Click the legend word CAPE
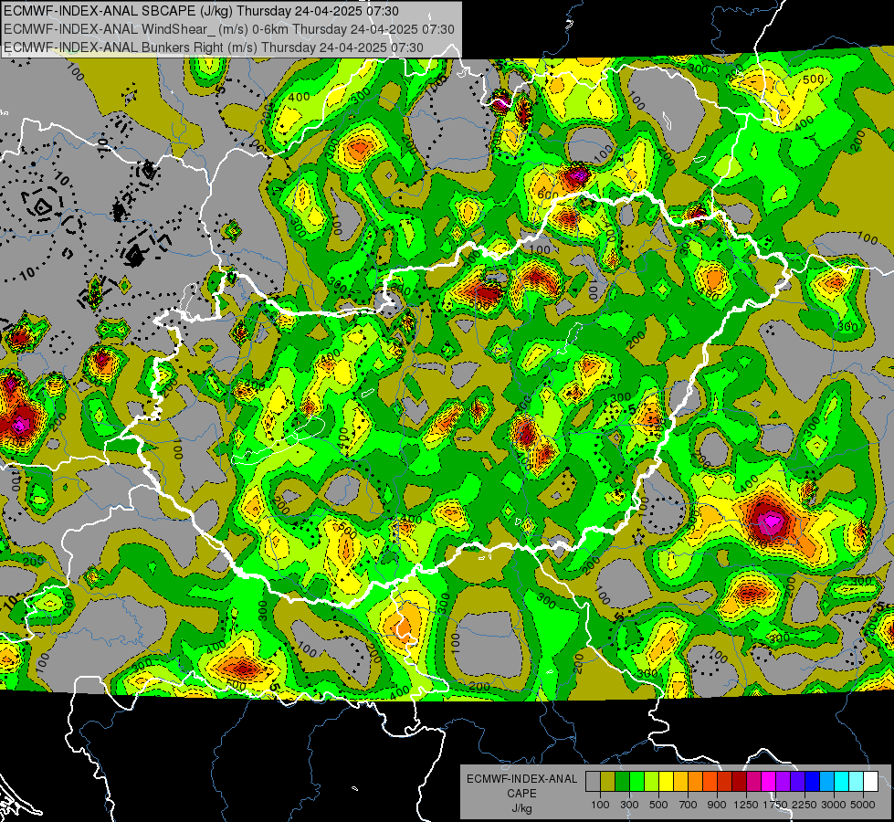 click(521, 794)
